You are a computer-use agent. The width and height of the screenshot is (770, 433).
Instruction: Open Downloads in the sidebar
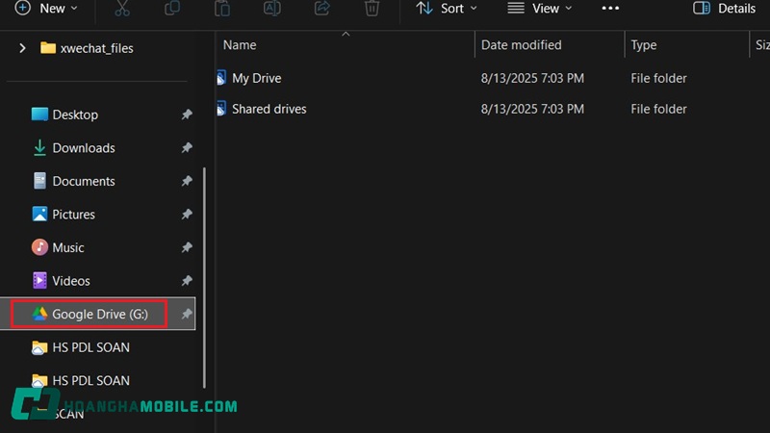coord(84,148)
